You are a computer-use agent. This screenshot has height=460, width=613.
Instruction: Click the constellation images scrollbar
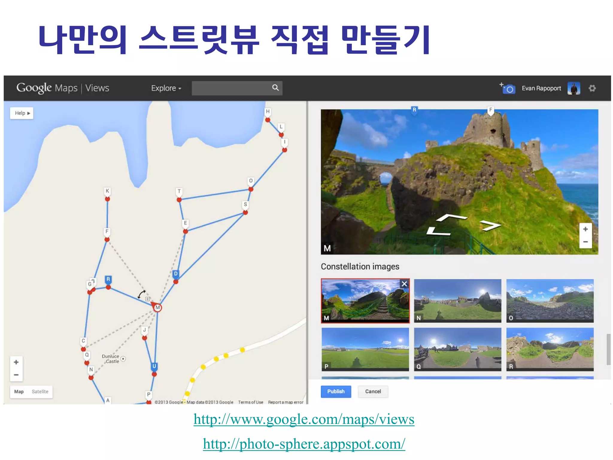pyautogui.click(x=608, y=349)
